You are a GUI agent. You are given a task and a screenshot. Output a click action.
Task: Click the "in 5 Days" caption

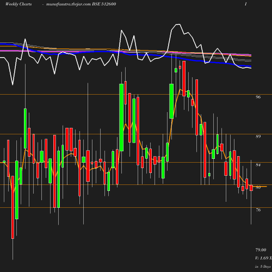click(263, 267)
